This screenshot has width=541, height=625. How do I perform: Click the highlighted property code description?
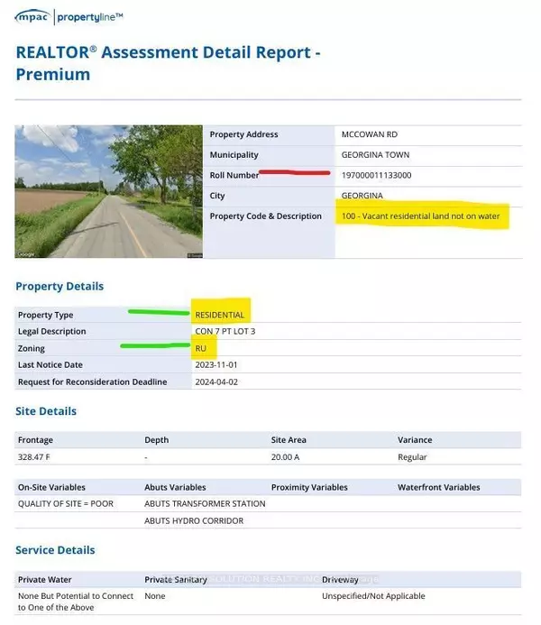coord(421,216)
